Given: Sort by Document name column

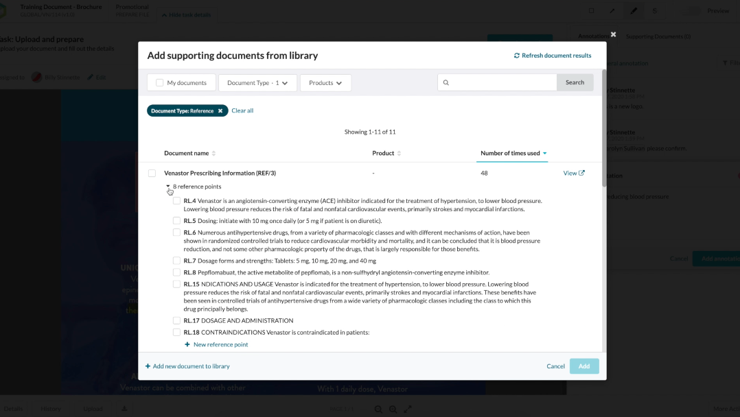Looking at the screenshot, I should 213,154.
